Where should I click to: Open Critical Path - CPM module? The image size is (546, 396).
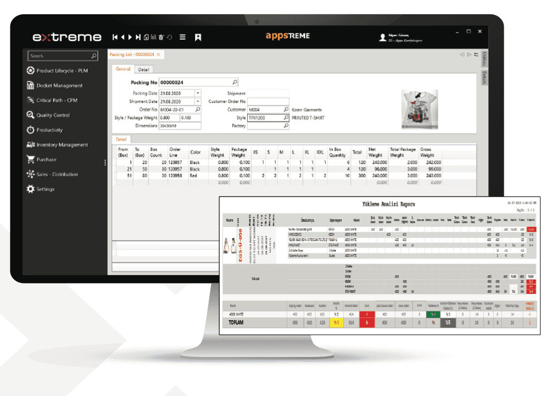coord(52,101)
